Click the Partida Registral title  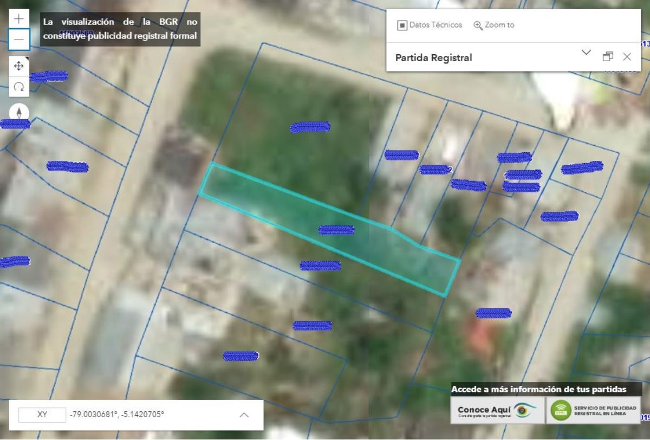[433, 57]
